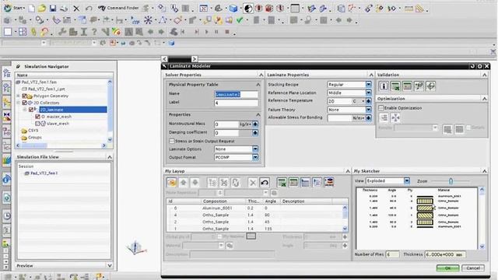Click Cancel in Laminate Modeler
This screenshot has width=498, height=280.
[x=473, y=268]
